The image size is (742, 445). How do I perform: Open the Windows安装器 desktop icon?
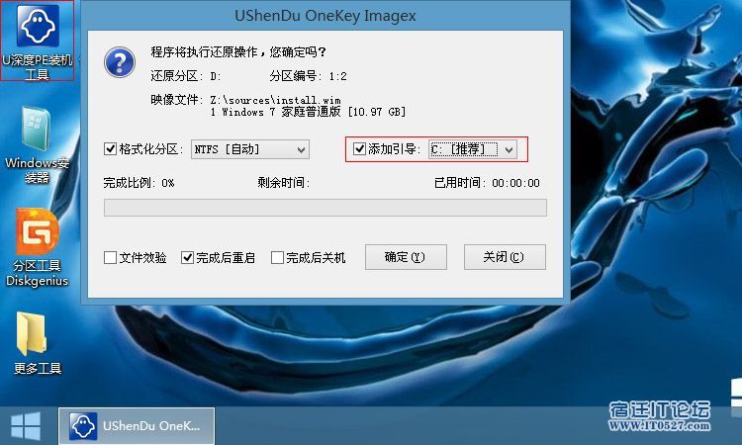click(x=37, y=145)
